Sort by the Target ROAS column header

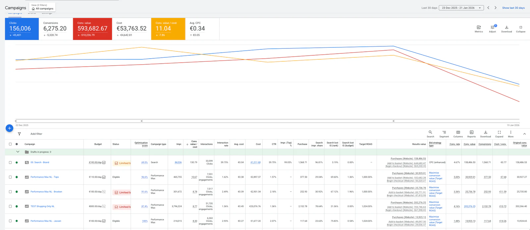coord(366,144)
